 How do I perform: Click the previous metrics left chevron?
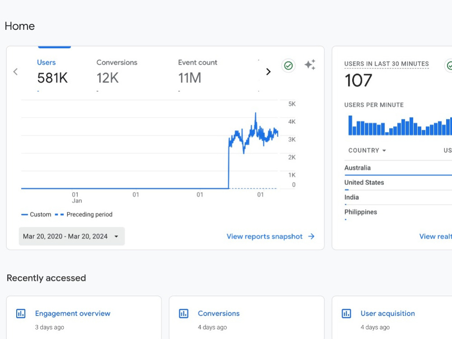(15, 71)
